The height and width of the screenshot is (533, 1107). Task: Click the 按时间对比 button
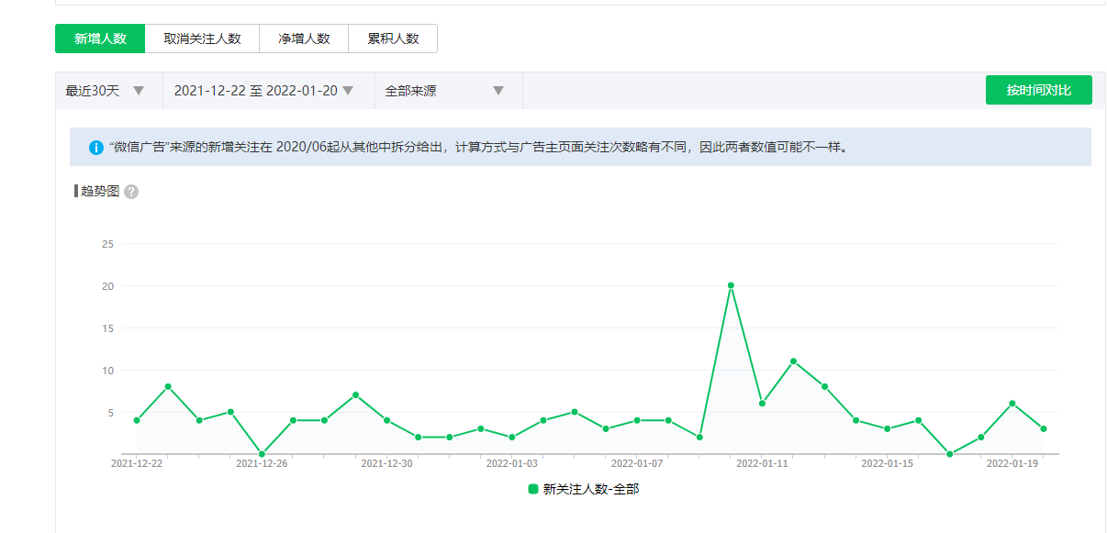coord(1038,90)
